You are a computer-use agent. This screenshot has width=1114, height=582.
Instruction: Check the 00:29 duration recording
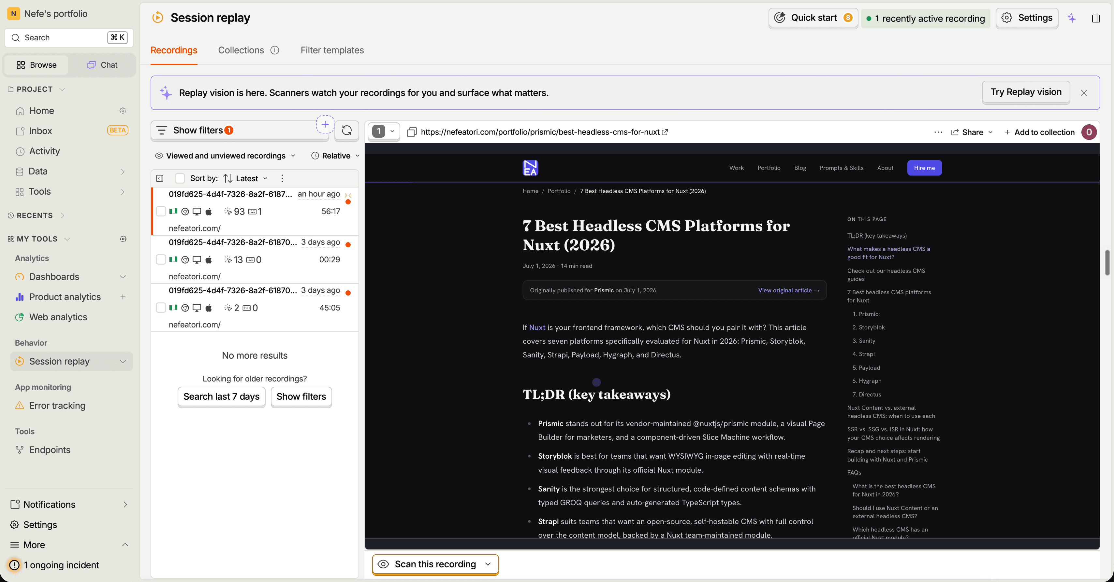point(161,259)
